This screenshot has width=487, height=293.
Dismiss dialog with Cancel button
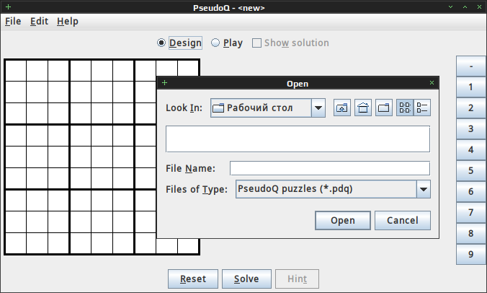403,221
